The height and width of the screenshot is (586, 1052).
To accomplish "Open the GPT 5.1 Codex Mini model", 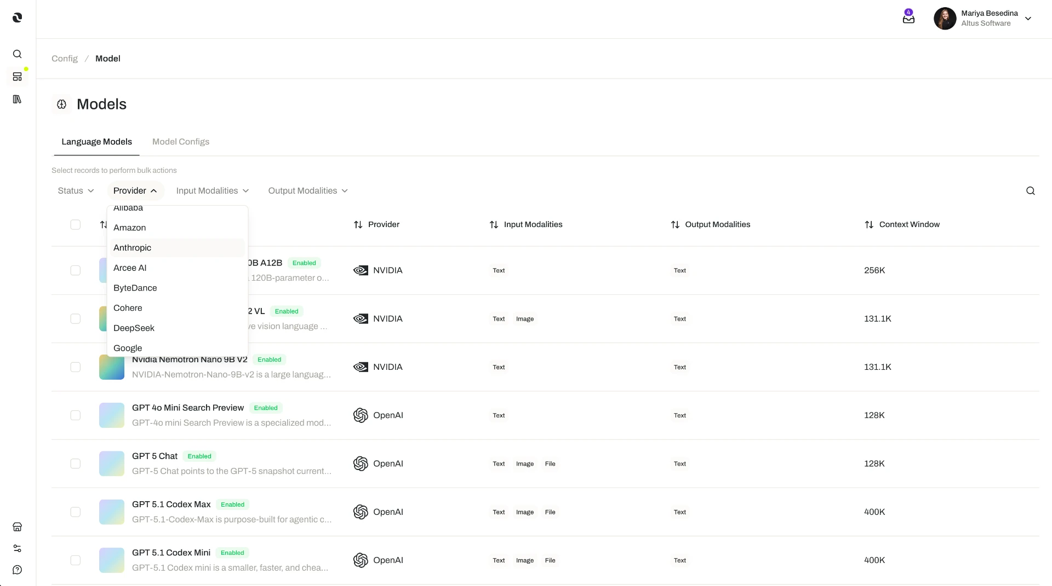I will 171,553.
